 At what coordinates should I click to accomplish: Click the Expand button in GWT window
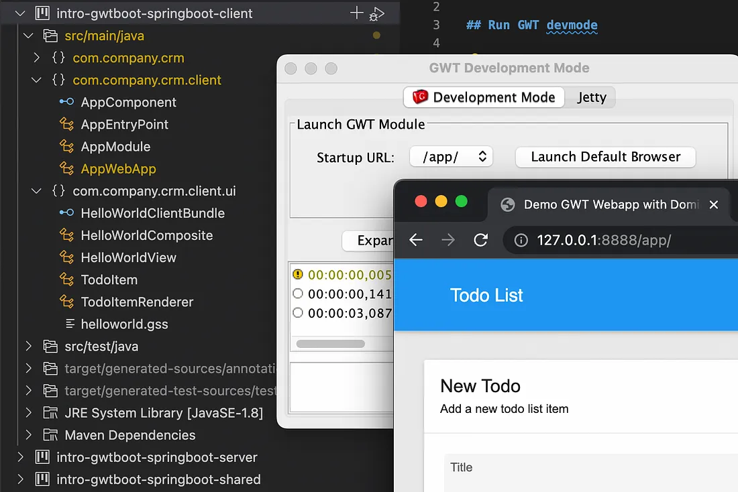pos(368,241)
